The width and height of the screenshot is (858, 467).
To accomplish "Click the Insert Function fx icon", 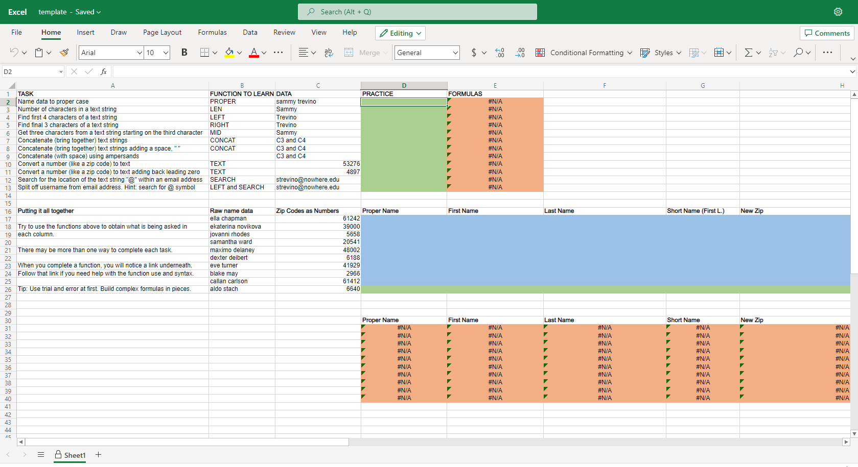I will click(x=104, y=71).
